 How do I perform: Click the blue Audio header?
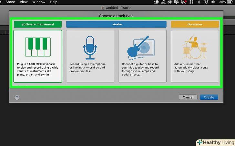point(116,24)
